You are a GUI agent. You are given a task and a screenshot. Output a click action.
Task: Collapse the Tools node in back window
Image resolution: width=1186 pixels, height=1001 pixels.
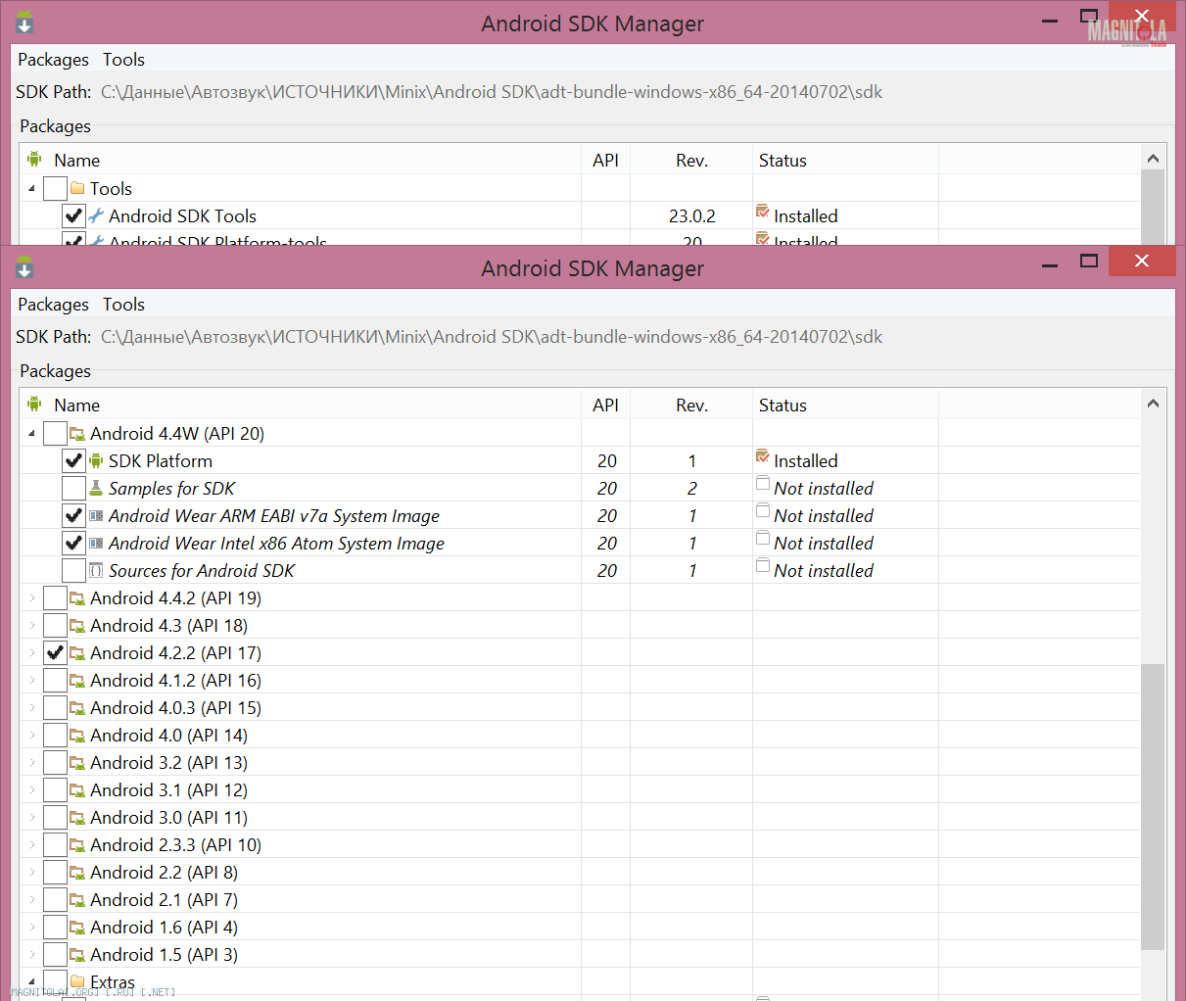32,188
